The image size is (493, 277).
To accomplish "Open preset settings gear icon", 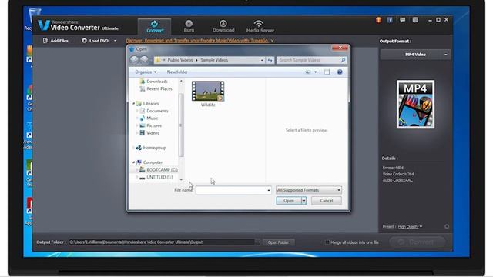I will pos(447,226).
